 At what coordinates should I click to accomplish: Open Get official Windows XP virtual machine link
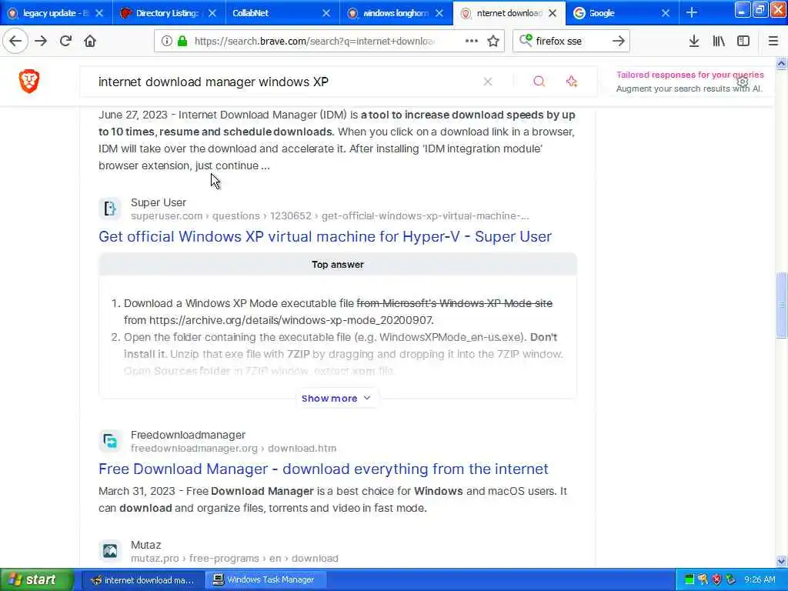(x=326, y=236)
